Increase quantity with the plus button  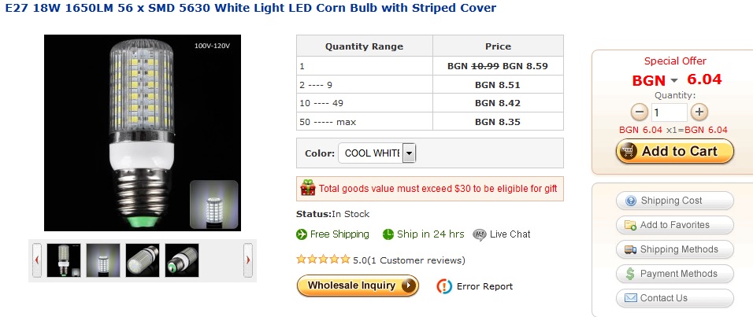click(699, 112)
